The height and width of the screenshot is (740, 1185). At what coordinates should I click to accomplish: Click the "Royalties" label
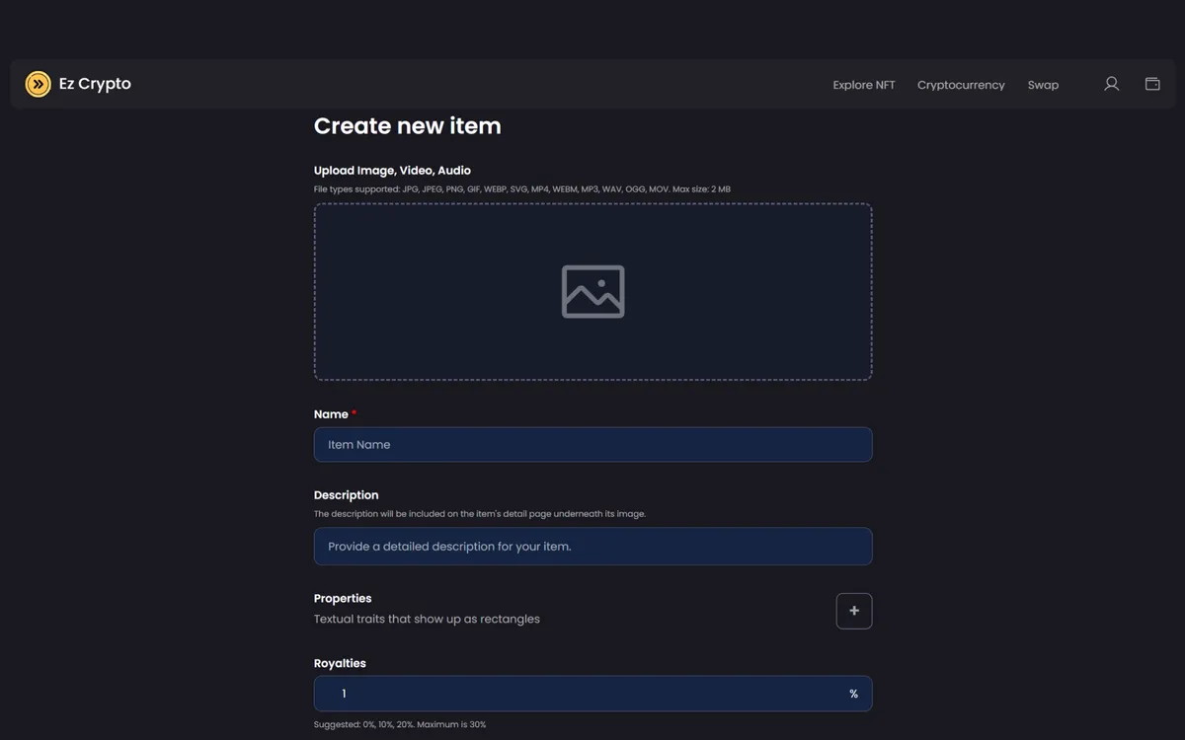pyautogui.click(x=340, y=664)
